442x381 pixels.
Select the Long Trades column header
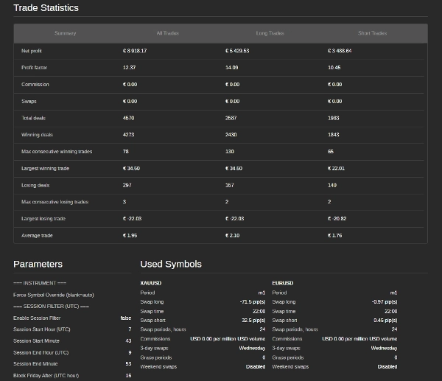tap(270, 33)
